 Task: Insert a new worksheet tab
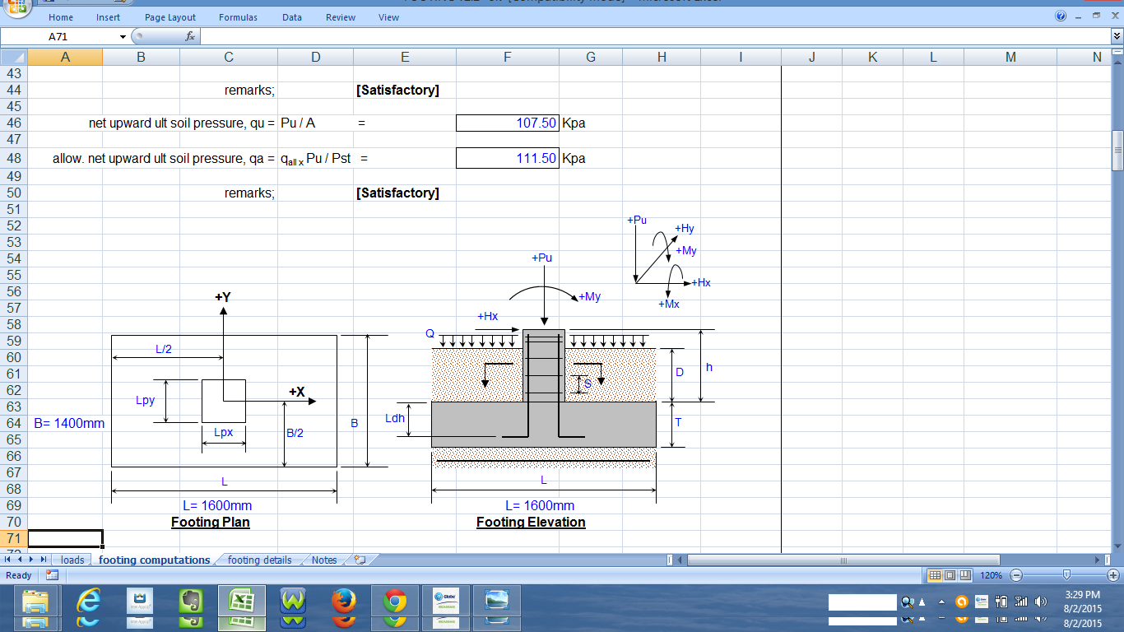pos(358,560)
